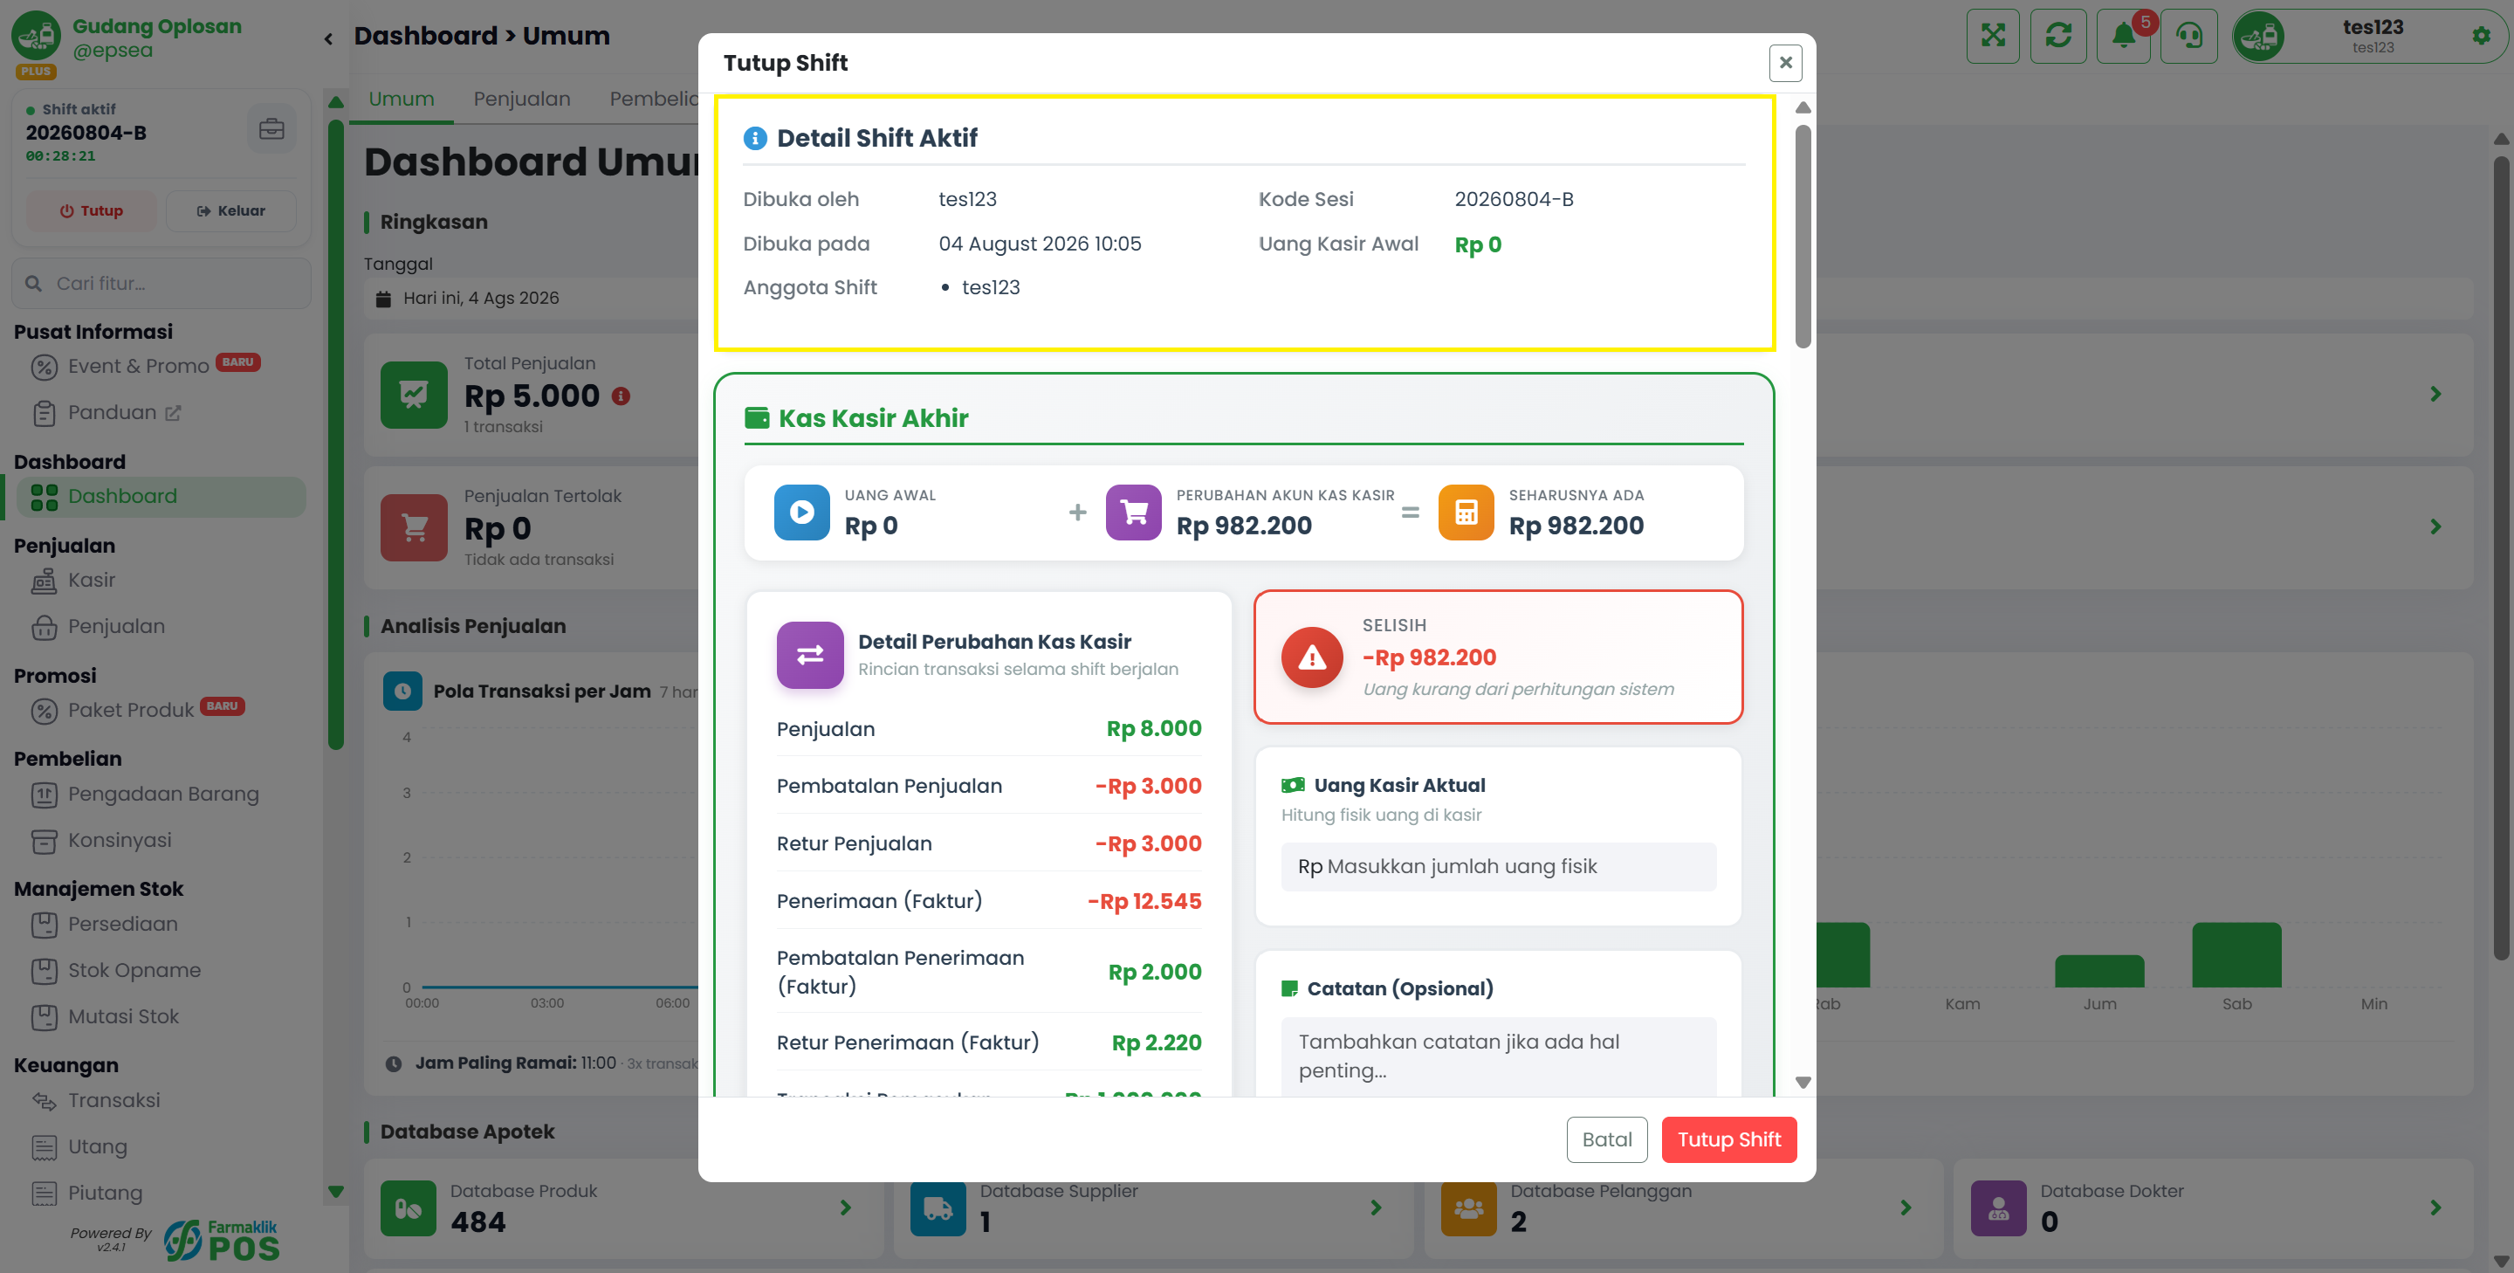Click the Uang Kasir Aktual money icon
This screenshot has height=1273, width=2514.
[x=1293, y=785]
